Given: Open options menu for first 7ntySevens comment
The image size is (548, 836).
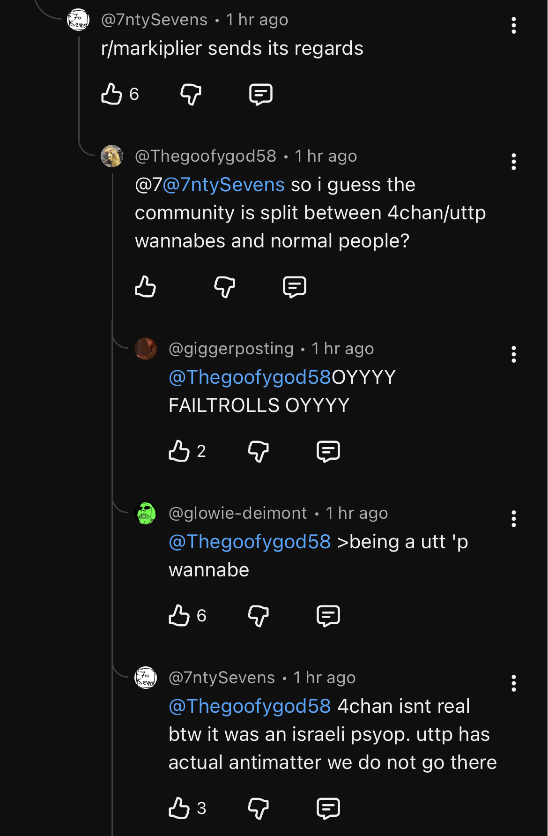Looking at the screenshot, I should coord(514,25).
